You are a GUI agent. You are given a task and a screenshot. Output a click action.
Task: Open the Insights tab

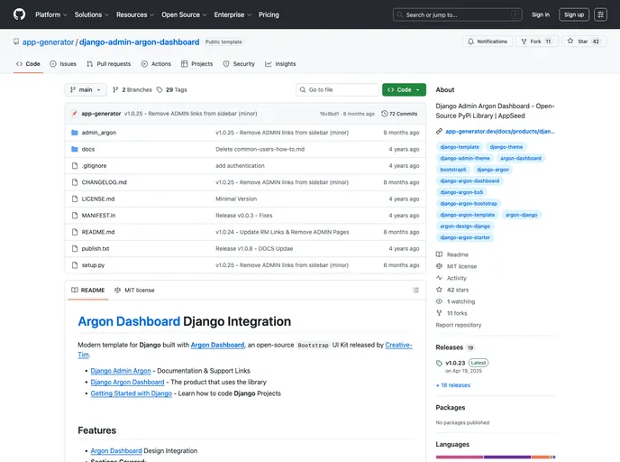tap(280, 64)
